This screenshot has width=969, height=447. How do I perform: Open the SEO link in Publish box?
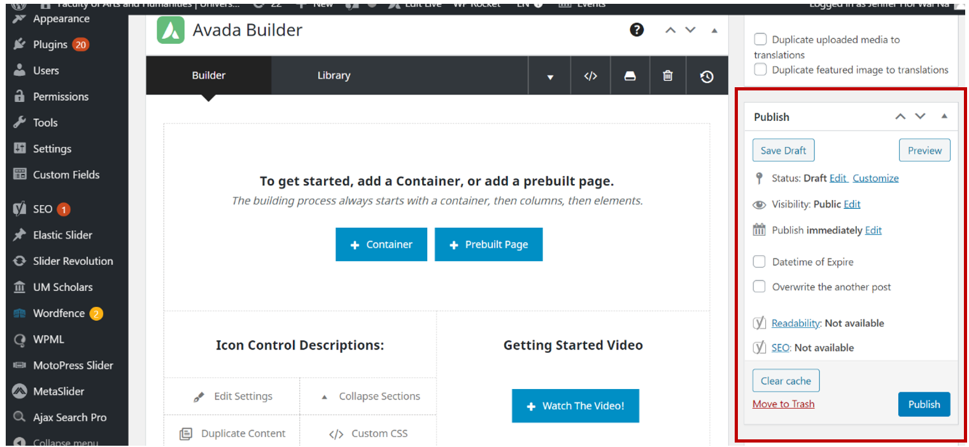[x=781, y=348]
